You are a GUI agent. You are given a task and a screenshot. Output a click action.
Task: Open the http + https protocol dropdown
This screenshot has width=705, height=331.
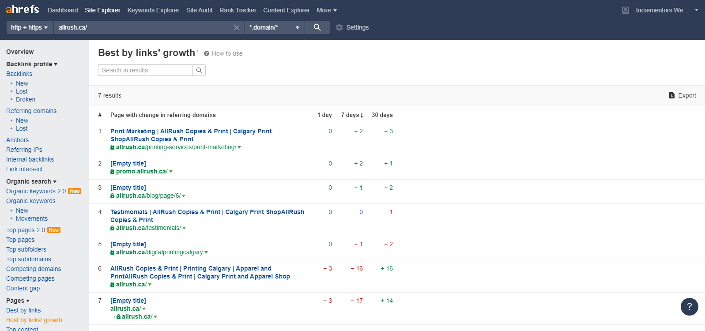pos(29,27)
